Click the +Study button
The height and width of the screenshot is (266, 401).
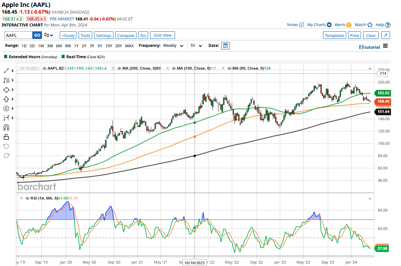click(x=68, y=36)
